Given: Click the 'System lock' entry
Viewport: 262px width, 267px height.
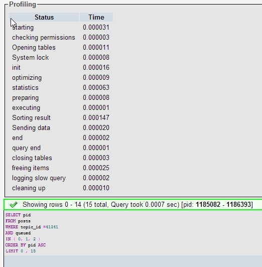Looking at the screenshot, I should [x=31, y=58].
